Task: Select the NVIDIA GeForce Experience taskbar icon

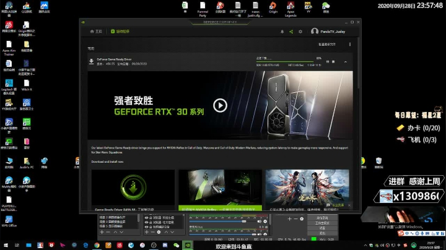Action: (188, 245)
